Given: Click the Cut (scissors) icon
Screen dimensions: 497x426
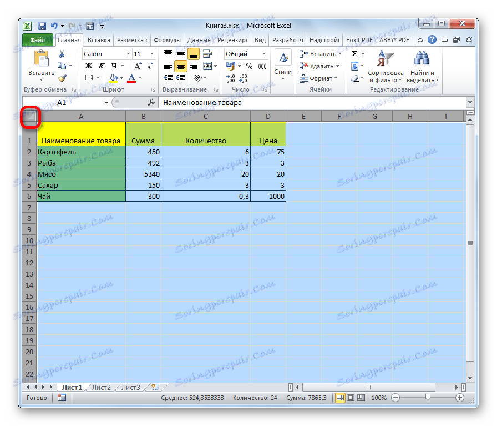Looking at the screenshot, I should pos(62,53).
